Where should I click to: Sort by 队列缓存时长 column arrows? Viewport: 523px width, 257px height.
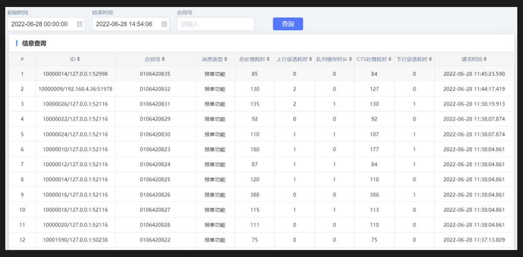350,59
